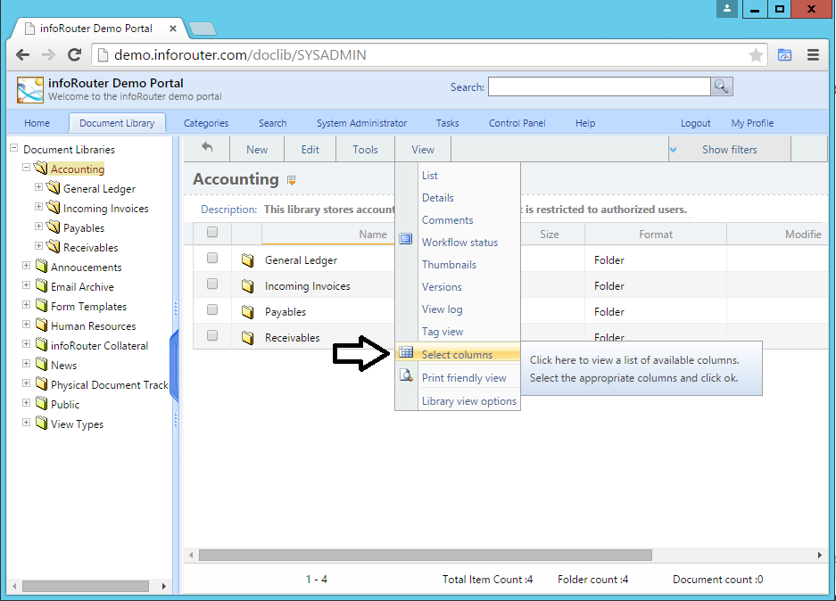Click the New button

click(x=256, y=149)
